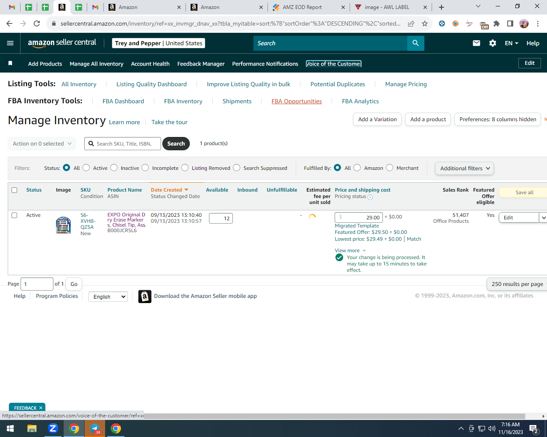Open the Chrome profile avatar
The image size is (547, 437).
tap(524, 23)
